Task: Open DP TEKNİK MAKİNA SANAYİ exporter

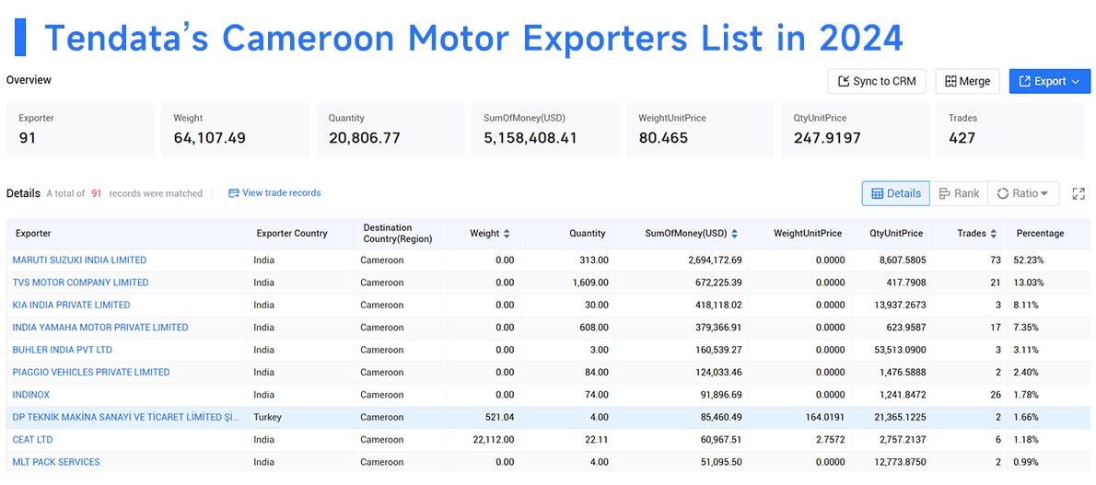Action: click(x=126, y=417)
